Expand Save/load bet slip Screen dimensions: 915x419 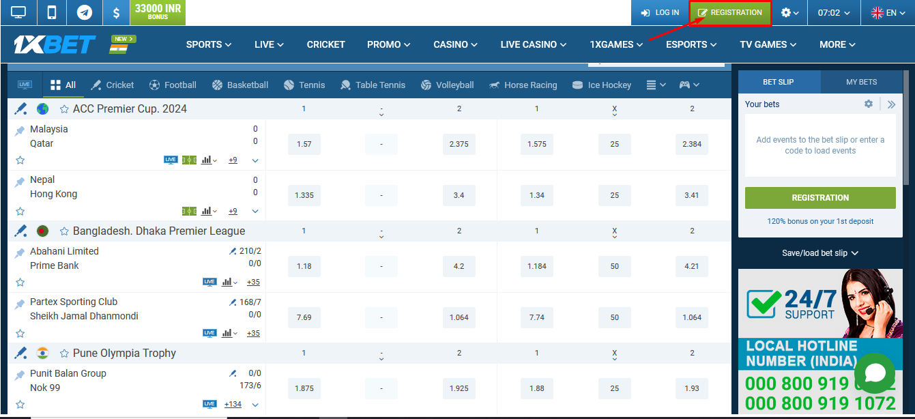(820, 253)
